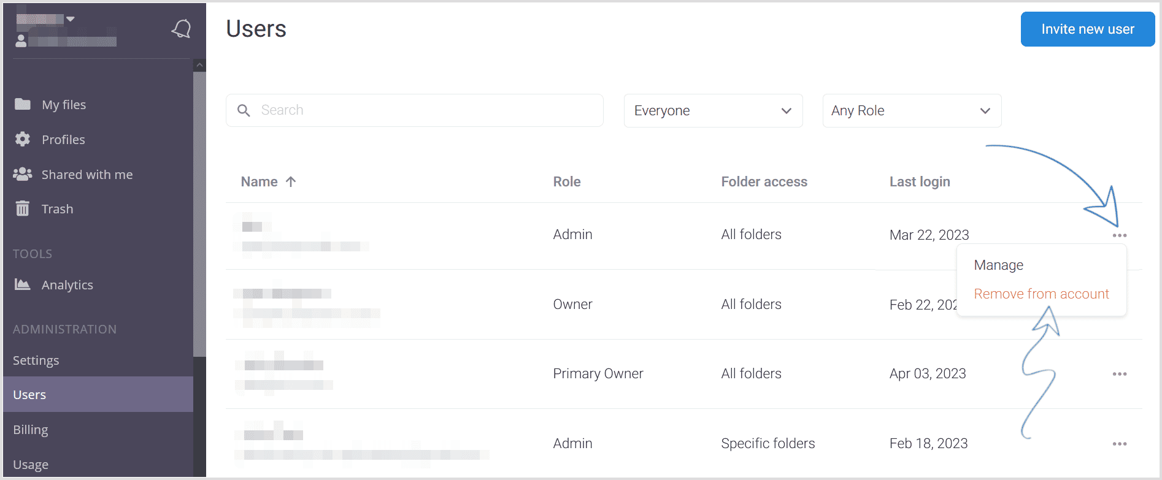Open three-dot menu for Mar 22, 2023 row
This screenshot has width=1162, height=480.
tap(1119, 235)
